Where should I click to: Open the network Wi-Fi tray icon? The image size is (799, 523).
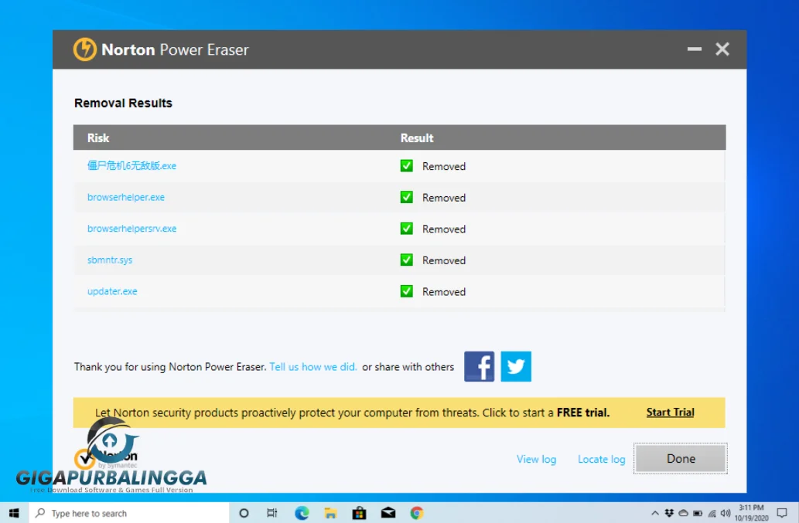(712, 513)
